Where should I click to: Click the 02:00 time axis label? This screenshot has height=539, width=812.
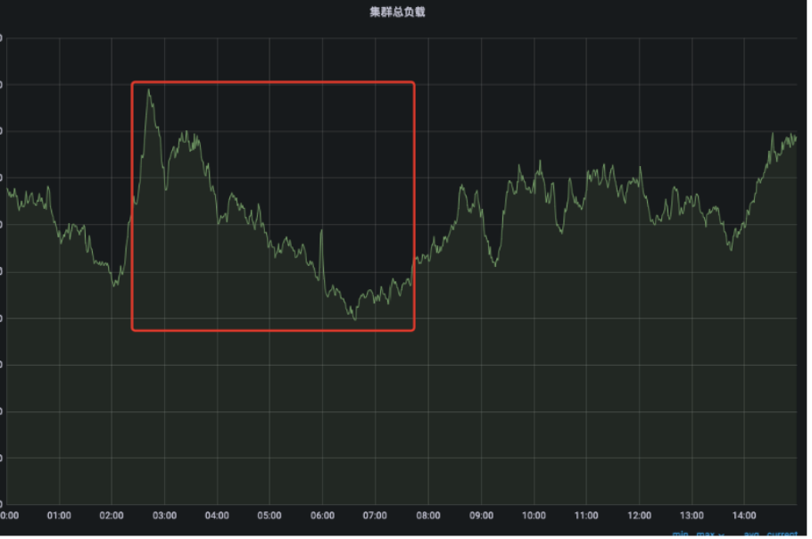tap(112, 516)
